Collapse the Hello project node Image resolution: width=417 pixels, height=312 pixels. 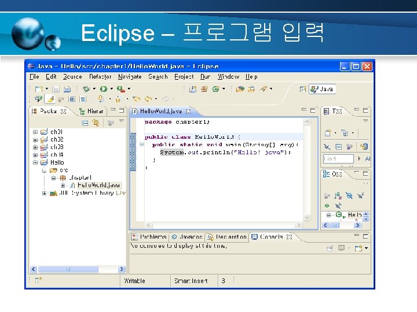[x=35, y=162]
